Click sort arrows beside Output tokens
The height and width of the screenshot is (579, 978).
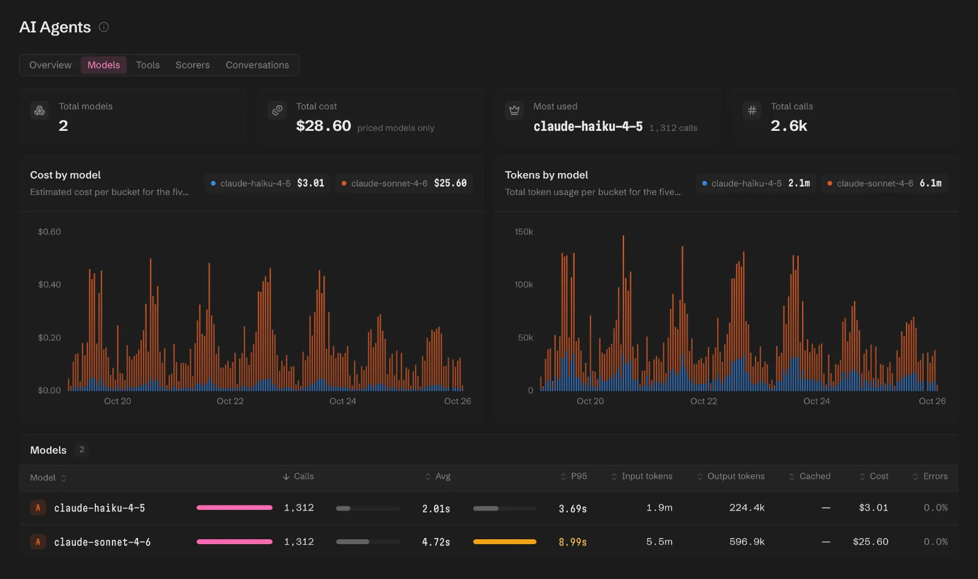tap(700, 476)
